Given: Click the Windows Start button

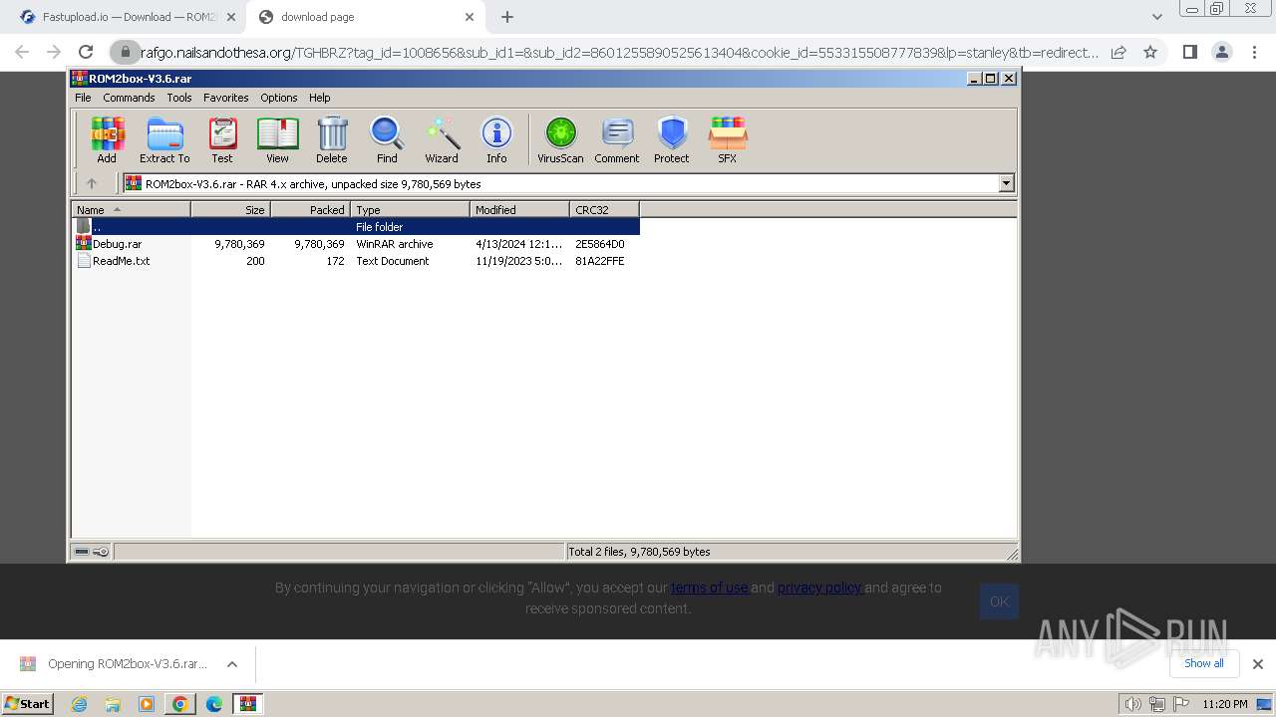Looking at the screenshot, I should click(28, 704).
